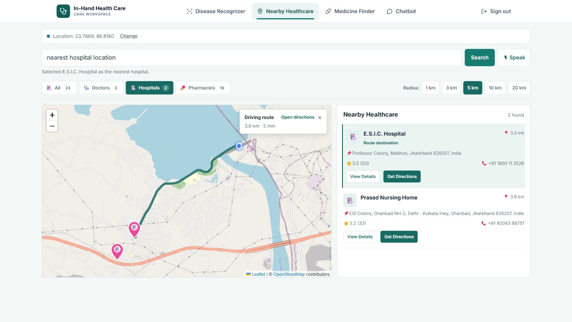This screenshot has height=322, width=572.
Task: Click phone icon beside +91 92043 86751
Action: pyautogui.click(x=484, y=223)
